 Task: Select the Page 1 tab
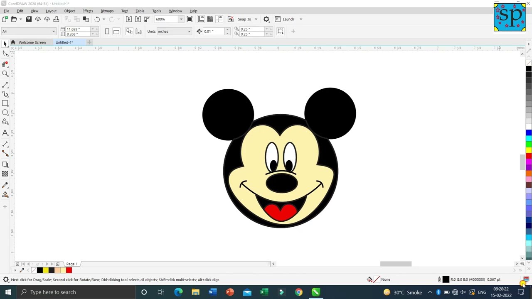pos(71,264)
